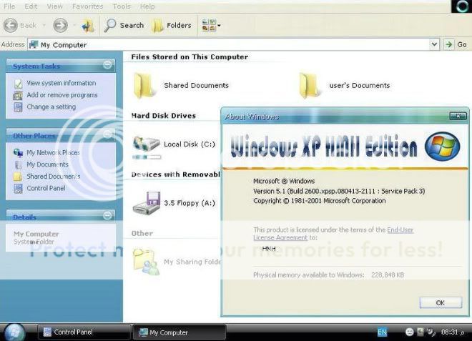Collapse the Details panel

click(x=107, y=215)
